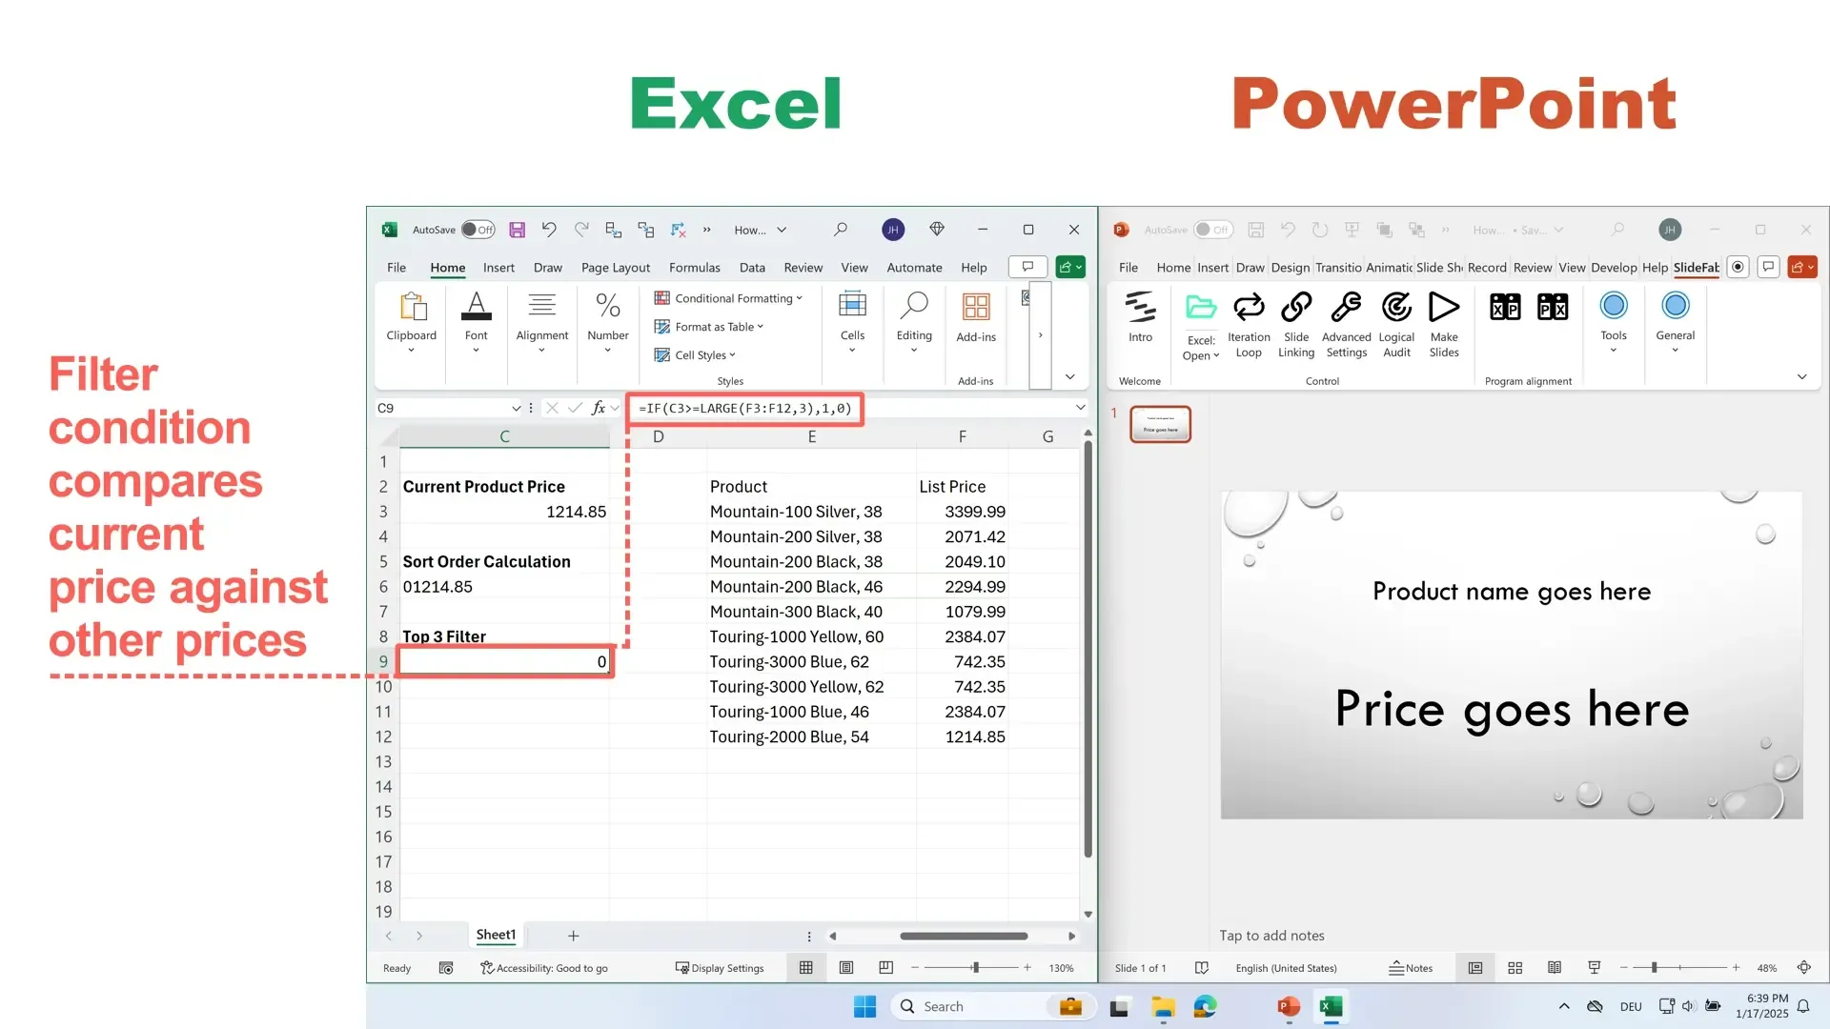Add a new sheet with plus button
Screen dimensions: 1830x1029
[x=573, y=936]
